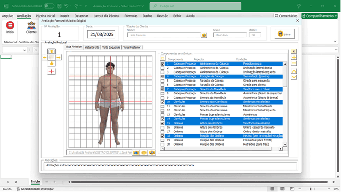The image size is (341, 192).
Task: Click the Pesquisar search box
Action: click(196, 6)
